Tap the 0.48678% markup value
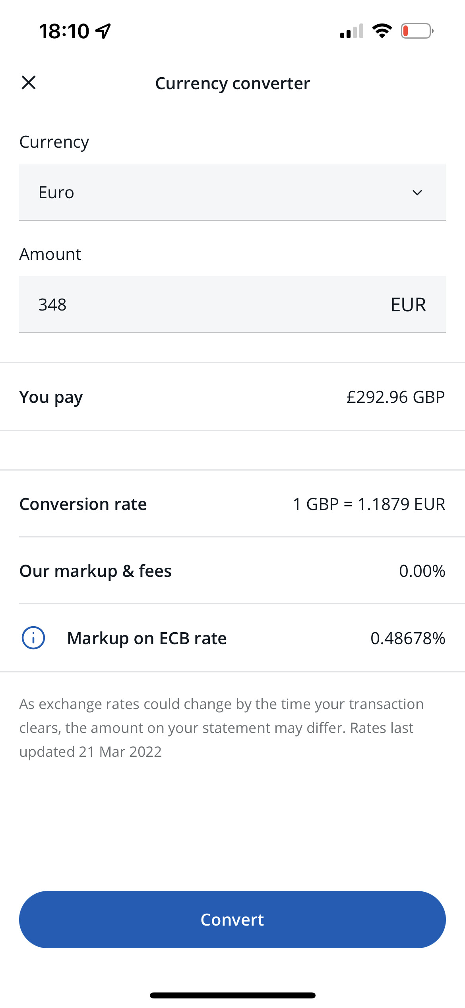Image resolution: width=465 pixels, height=1008 pixels. (x=408, y=638)
